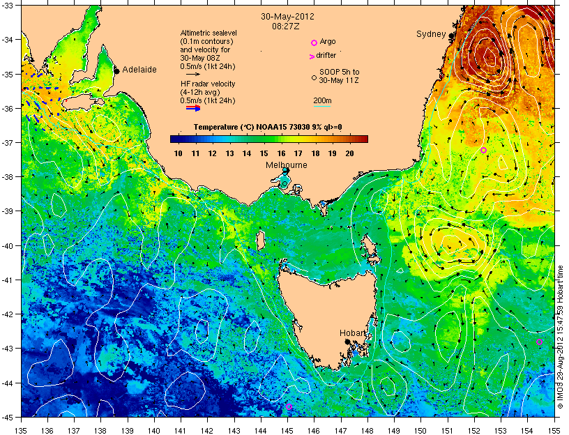Click the longitude axis label "155"
569x435 pixels.
pos(554,431)
